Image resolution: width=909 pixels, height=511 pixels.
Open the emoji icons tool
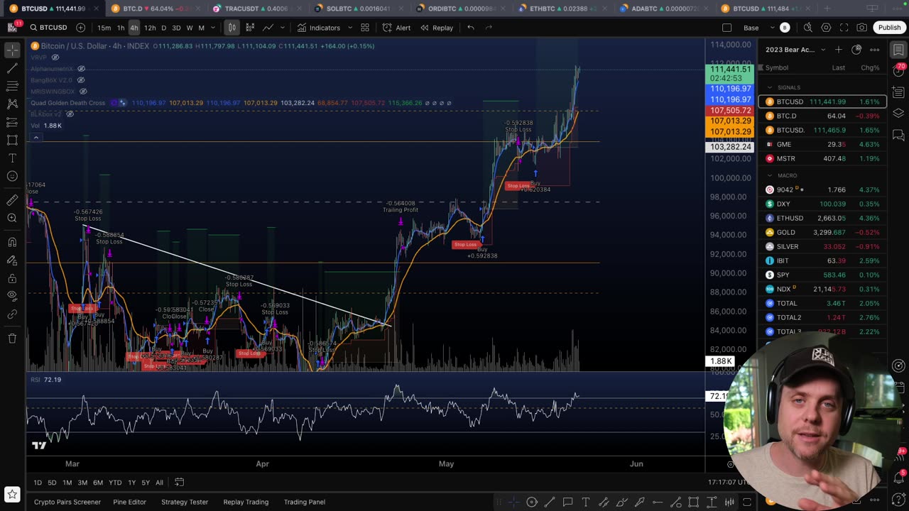(x=12, y=176)
